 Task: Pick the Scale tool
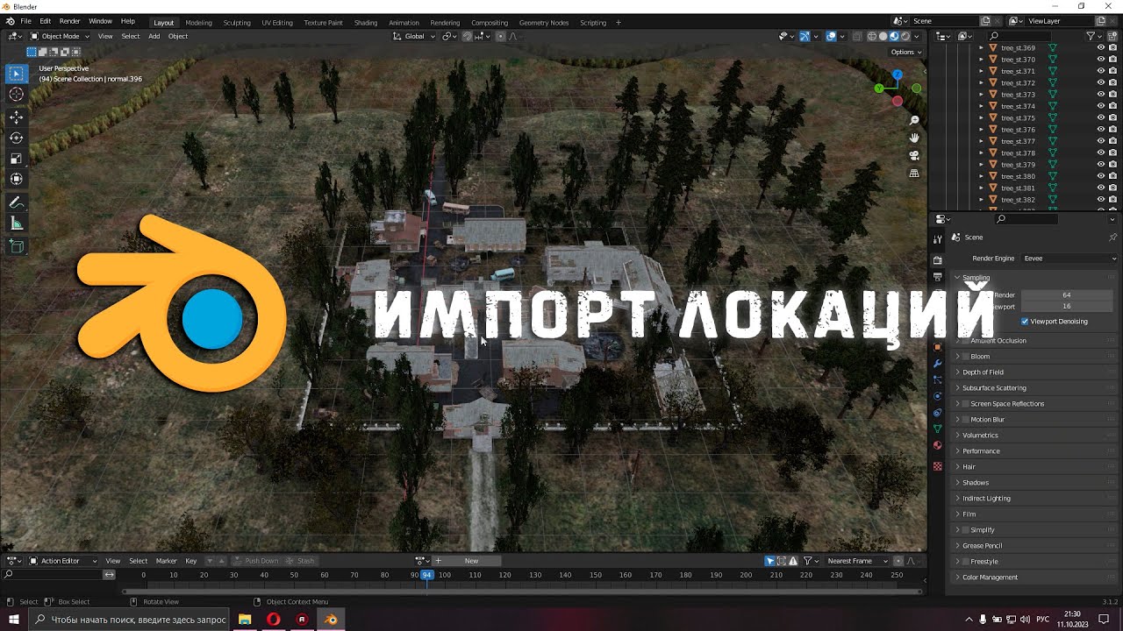[x=16, y=159]
